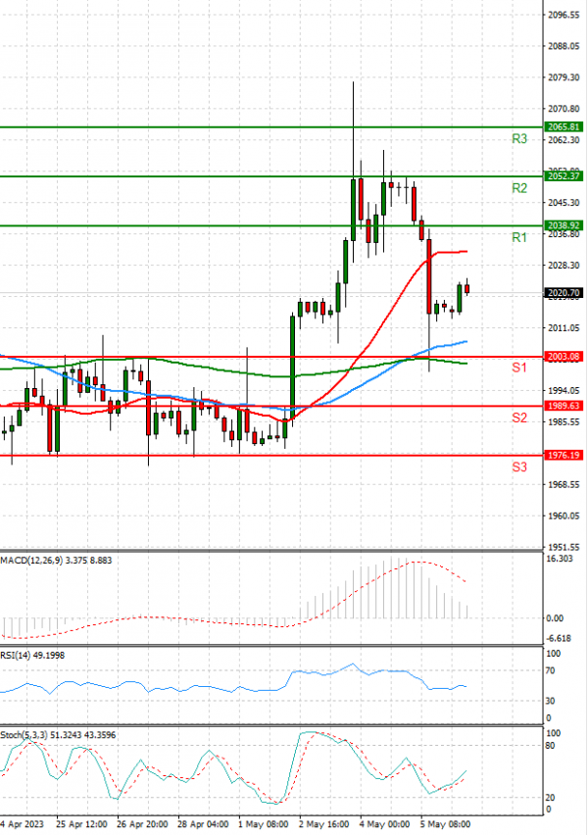Screen dimensions: 588x835
Task: Click the MACD scale value -6.618
Action: [560, 638]
